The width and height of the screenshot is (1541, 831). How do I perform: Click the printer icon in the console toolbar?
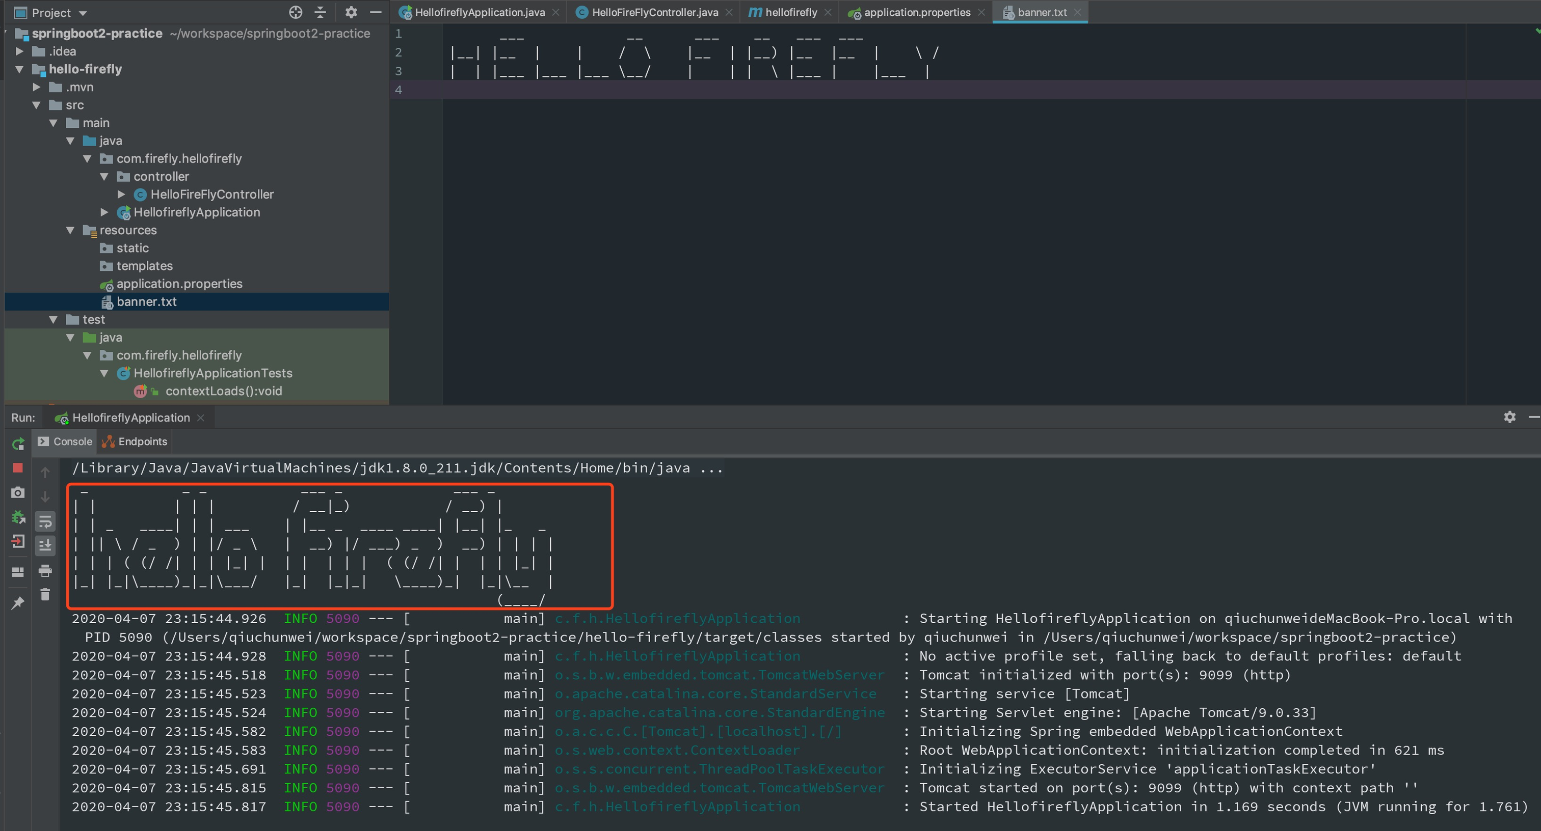click(45, 571)
